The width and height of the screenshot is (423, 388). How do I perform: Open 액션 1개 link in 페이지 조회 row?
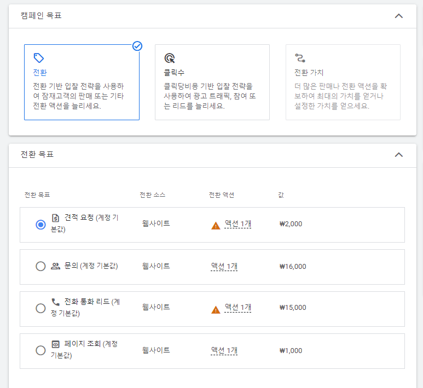click(x=224, y=350)
